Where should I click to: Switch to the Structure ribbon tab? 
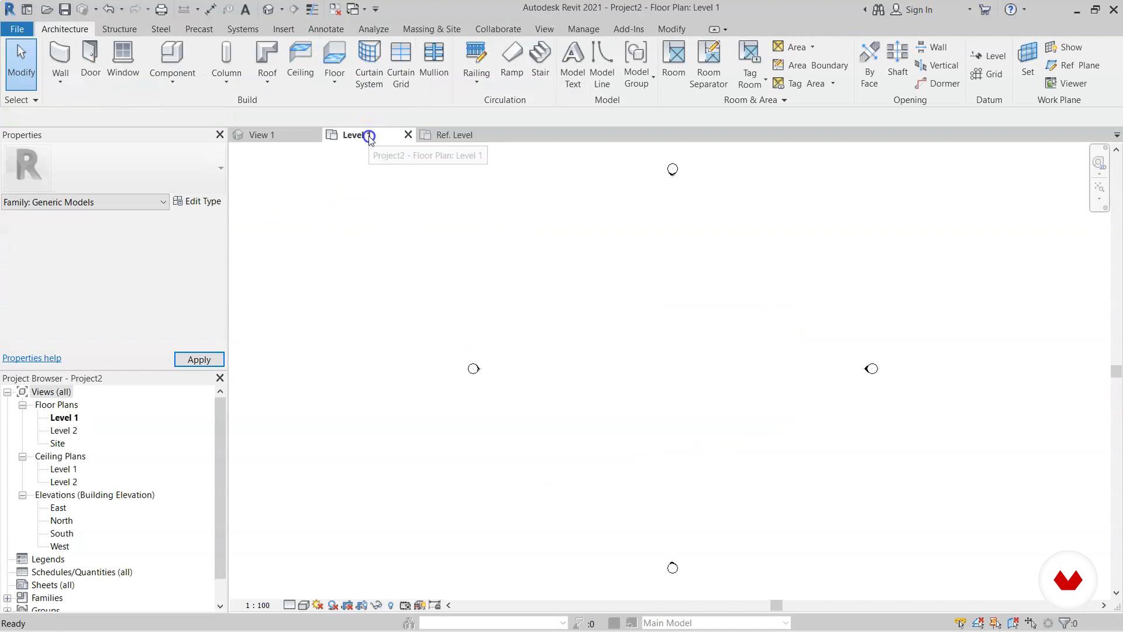click(119, 29)
